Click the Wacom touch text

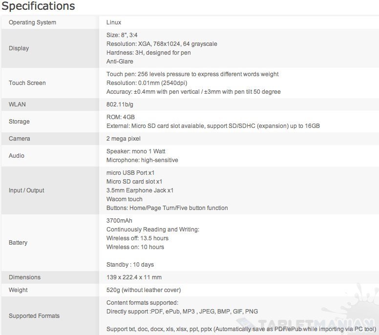pos(125,199)
